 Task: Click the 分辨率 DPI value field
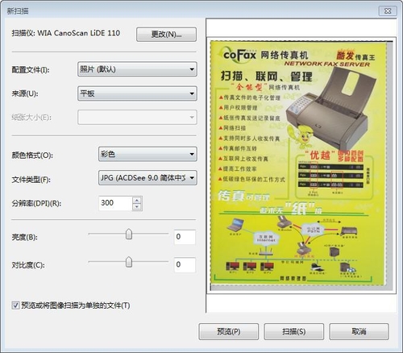pyautogui.click(x=115, y=203)
